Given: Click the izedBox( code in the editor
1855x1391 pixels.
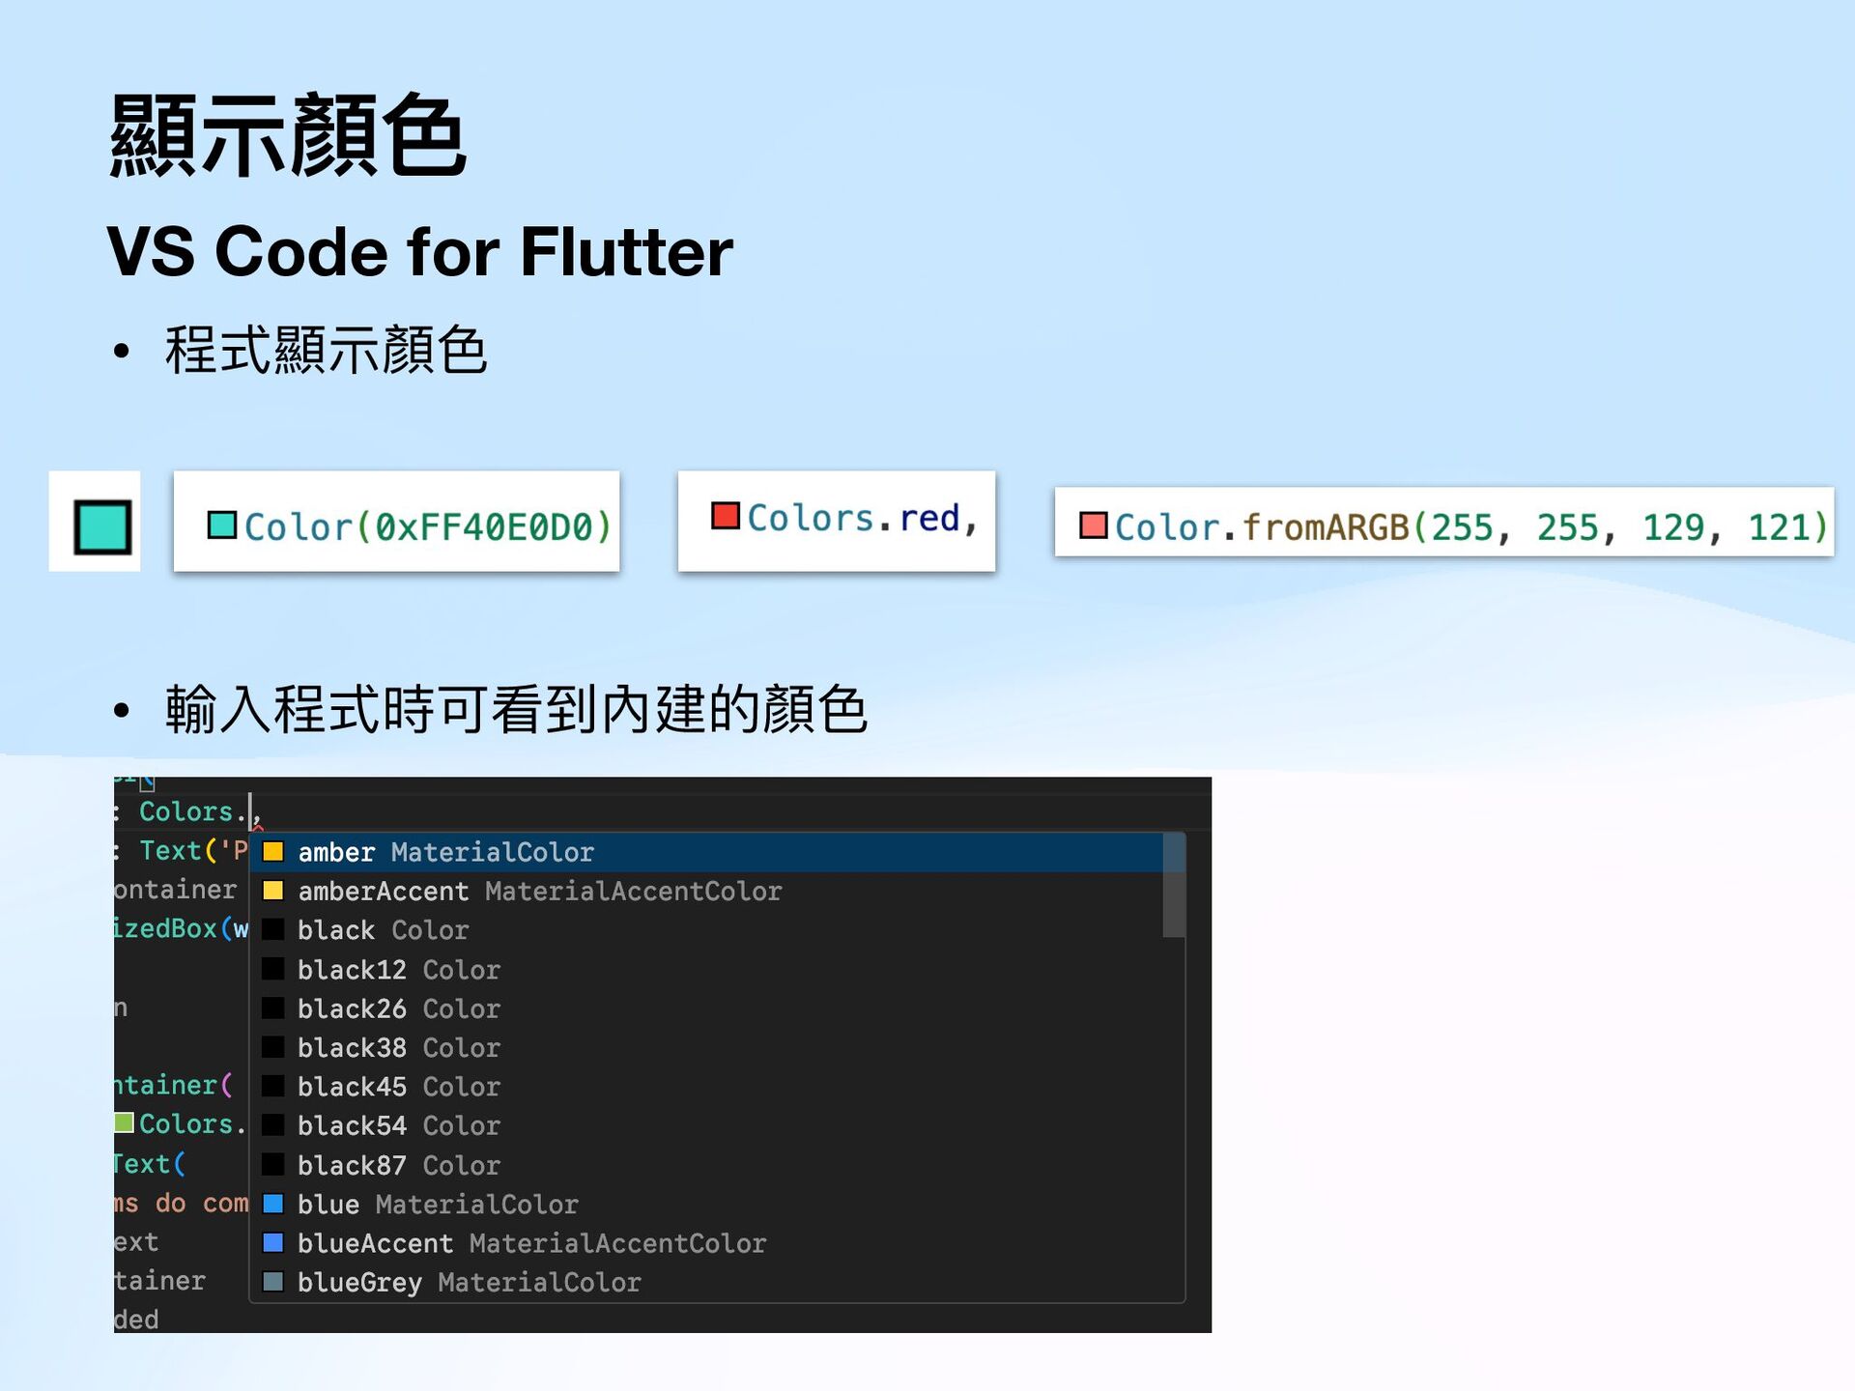Looking at the screenshot, I should (182, 929).
